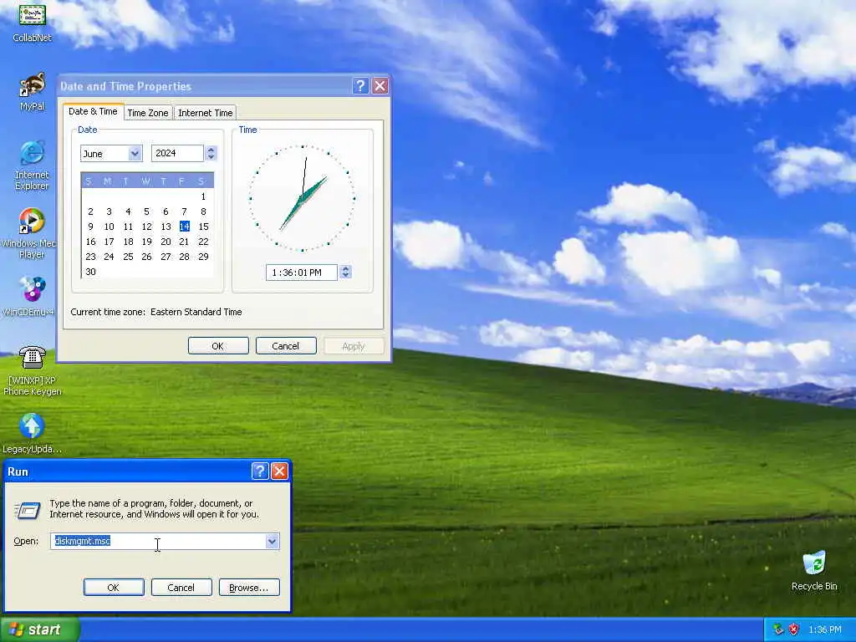
Task: Click the Browse... button in Run
Action: pyautogui.click(x=249, y=588)
